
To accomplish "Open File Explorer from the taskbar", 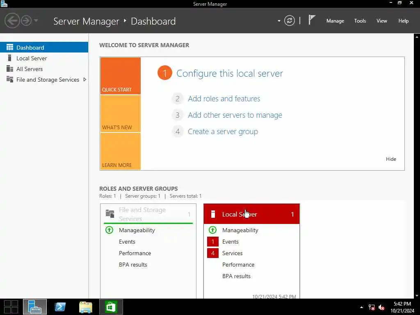I will (85, 307).
